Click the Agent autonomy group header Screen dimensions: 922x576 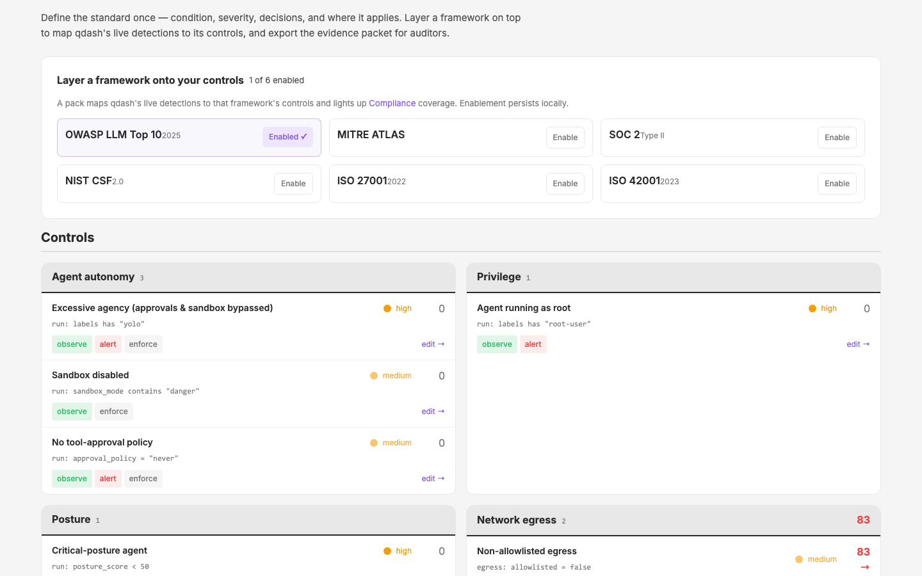pos(248,277)
